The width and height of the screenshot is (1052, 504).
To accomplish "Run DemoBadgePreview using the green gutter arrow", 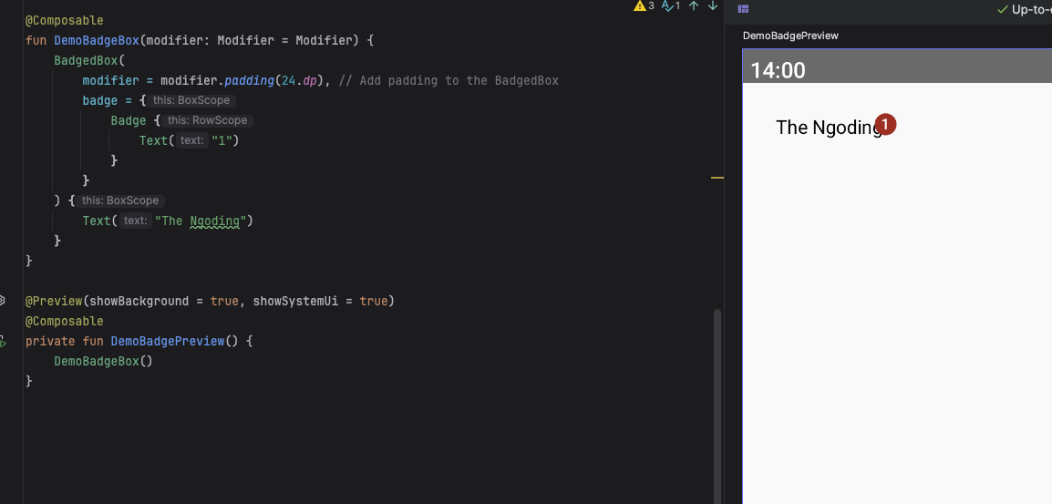I will pyautogui.click(x=3, y=341).
